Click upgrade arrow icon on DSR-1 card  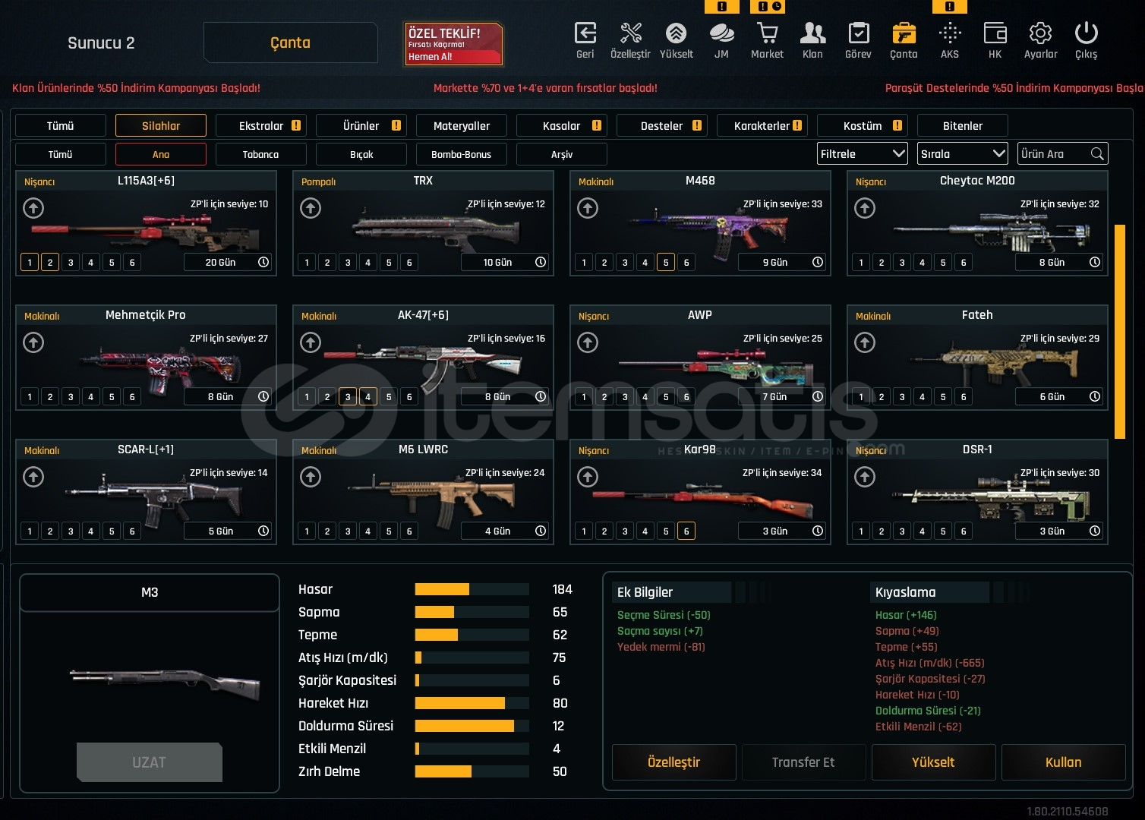[x=865, y=477]
